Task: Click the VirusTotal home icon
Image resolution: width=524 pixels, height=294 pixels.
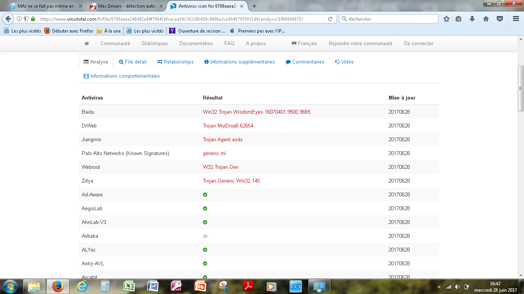Action: click(87, 44)
